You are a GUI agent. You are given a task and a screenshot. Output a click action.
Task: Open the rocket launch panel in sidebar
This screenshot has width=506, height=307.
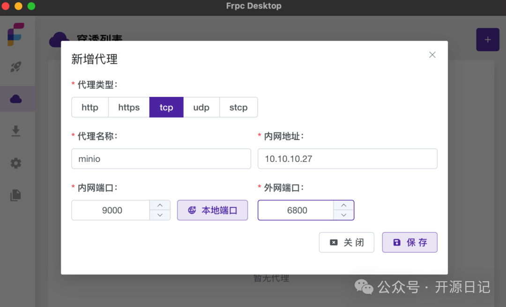coord(16,67)
